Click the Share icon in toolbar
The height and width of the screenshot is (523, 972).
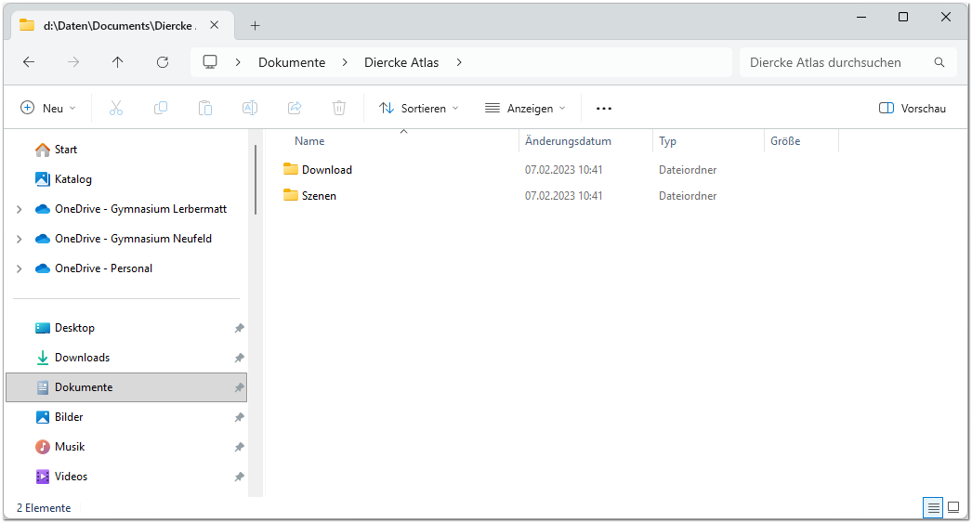295,109
